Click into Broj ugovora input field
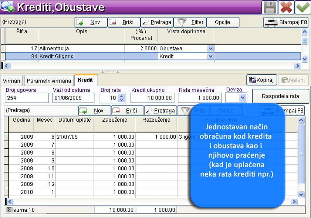The image size is (311, 218). [26, 98]
